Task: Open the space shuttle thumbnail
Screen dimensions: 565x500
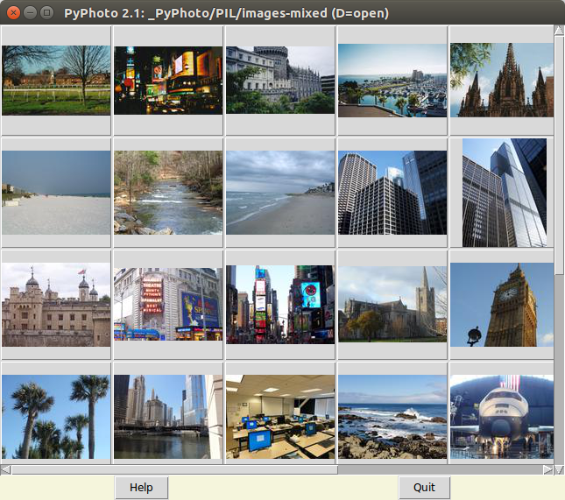Action: pyautogui.click(x=502, y=417)
